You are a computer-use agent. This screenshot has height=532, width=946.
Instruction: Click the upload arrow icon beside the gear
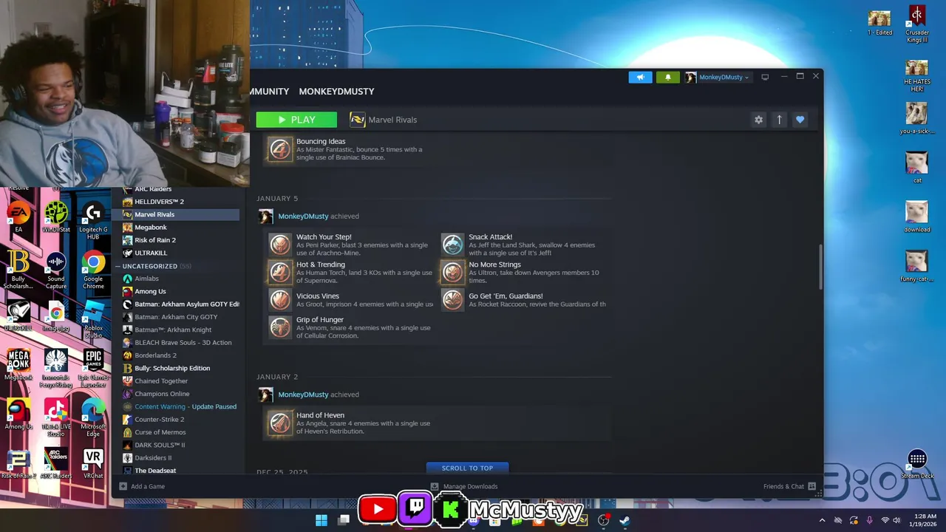click(x=779, y=120)
